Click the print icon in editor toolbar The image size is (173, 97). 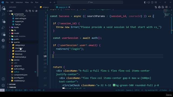[x=159, y=7]
